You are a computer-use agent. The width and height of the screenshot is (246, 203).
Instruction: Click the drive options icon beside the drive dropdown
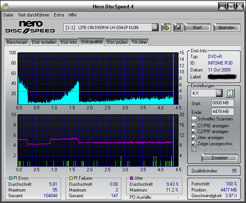(166, 28)
